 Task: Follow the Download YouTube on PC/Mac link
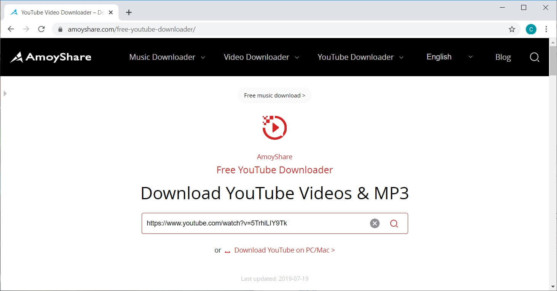(284, 250)
